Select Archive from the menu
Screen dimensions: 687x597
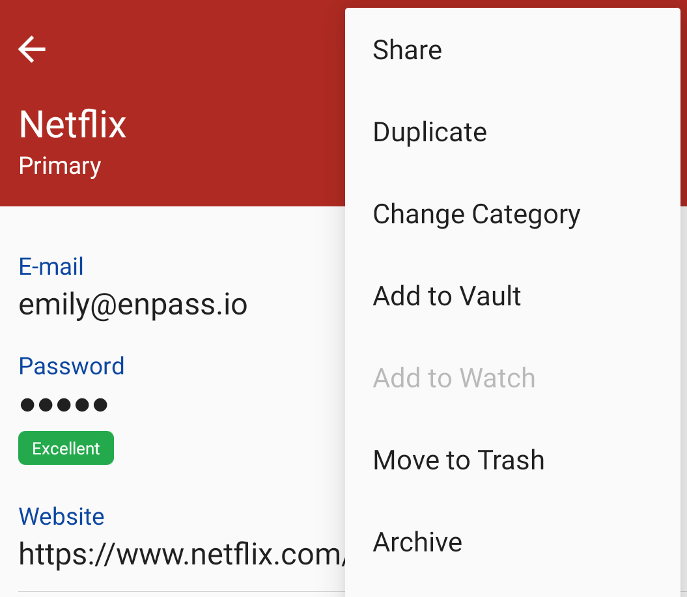point(512,542)
